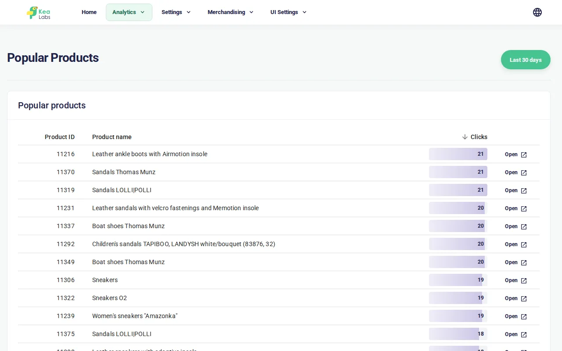Image resolution: width=562 pixels, height=351 pixels.
Task: Select product ID 11375
Action: (x=65, y=334)
